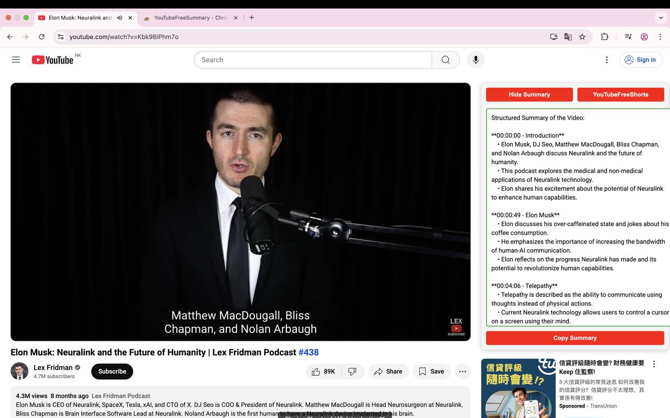The width and height of the screenshot is (670, 418).
Task: Open the #438 hashtag link
Action: (x=308, y=352)
